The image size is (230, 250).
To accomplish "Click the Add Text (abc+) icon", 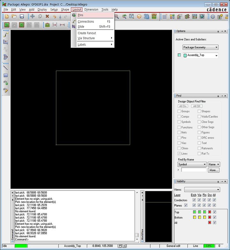I will tap(6, 83).
